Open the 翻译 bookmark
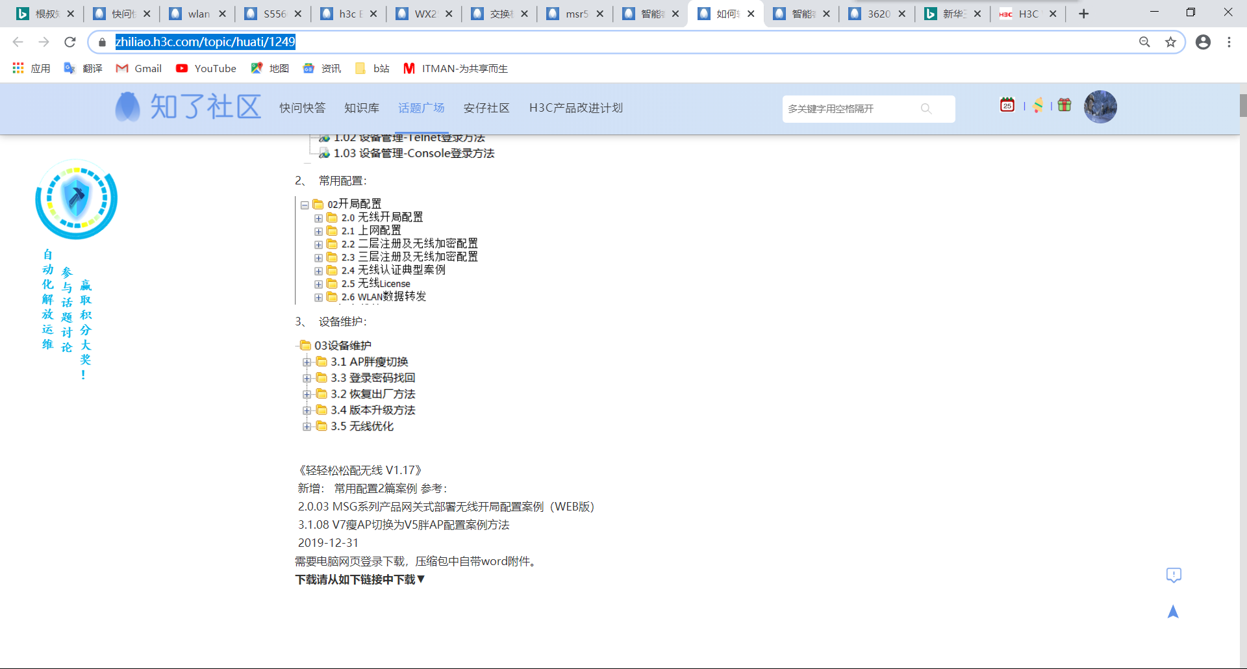Screen dimensions: 1247x669 pyautogui.click(x=83, y=68)
